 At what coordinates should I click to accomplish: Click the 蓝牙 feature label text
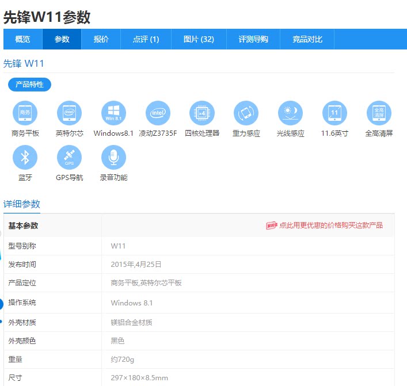tap(25, 178)
